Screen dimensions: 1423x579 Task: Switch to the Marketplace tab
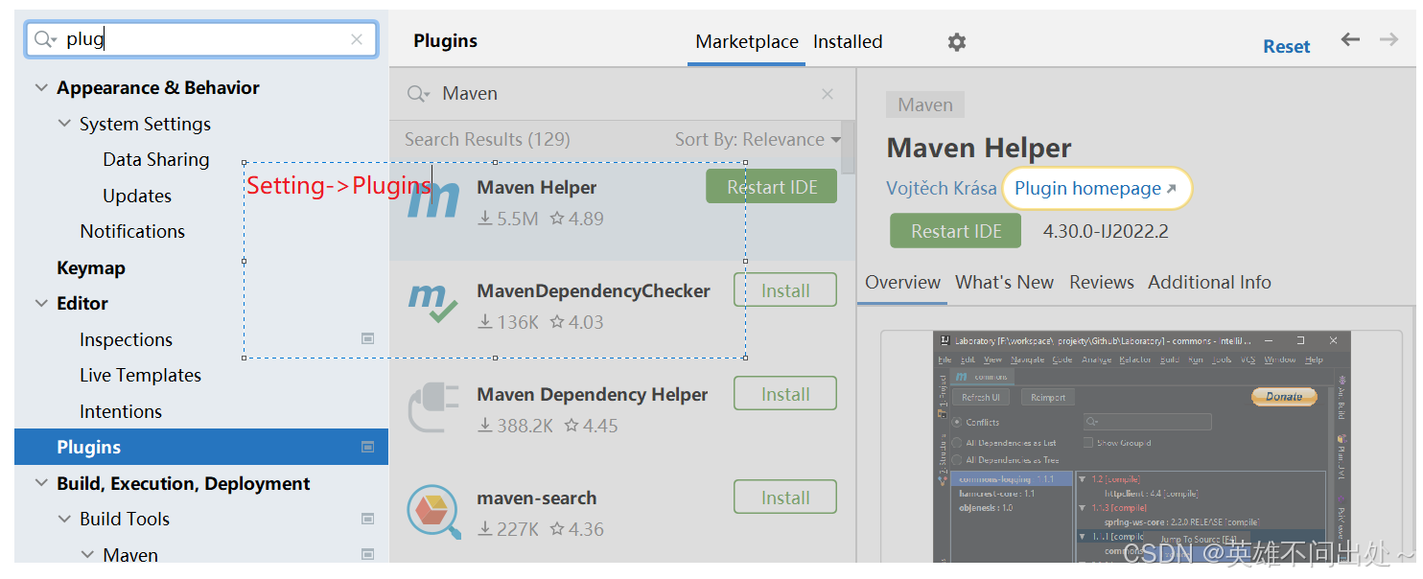747,42
